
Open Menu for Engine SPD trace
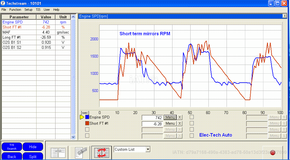tap(170, 117)
